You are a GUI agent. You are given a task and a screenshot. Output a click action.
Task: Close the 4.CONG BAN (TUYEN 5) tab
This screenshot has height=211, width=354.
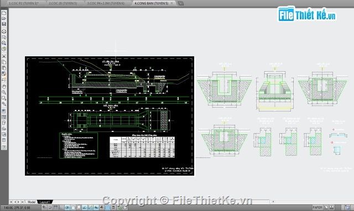pyautogui.click(x=171, y=3)
